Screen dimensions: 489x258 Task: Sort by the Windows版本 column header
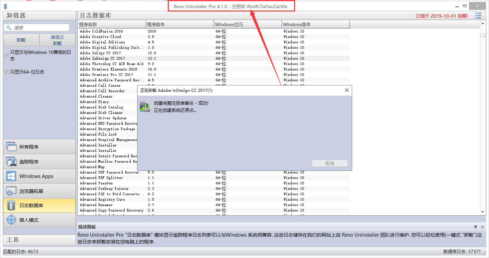pyautogui.click(x=315, y=24)
